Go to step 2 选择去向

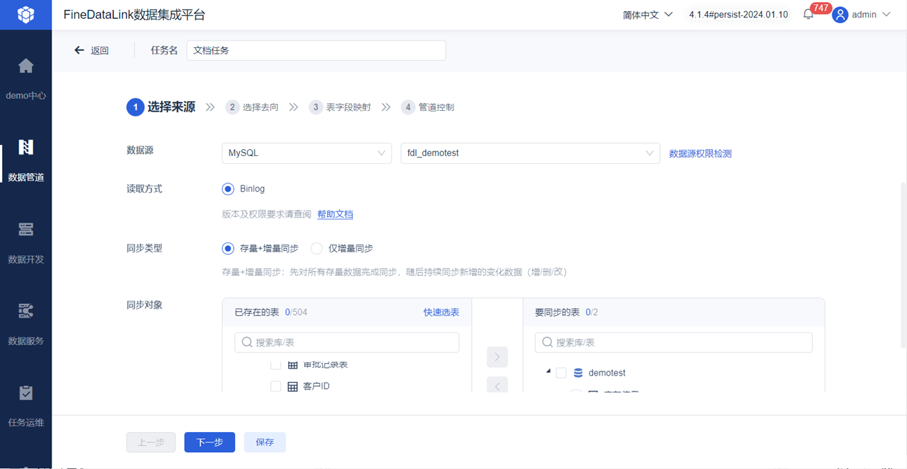[252, 107]
